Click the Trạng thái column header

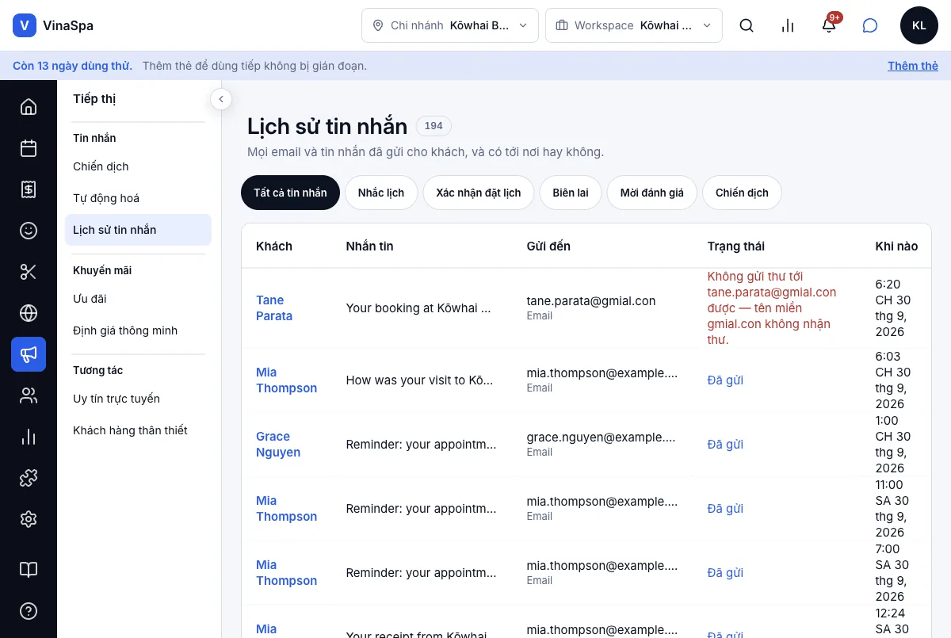[x=736, y=246]
